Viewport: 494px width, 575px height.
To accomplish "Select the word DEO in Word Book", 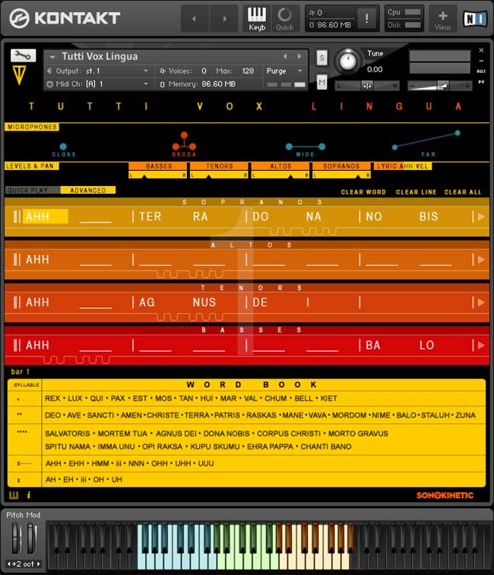I will coord(52,415).
